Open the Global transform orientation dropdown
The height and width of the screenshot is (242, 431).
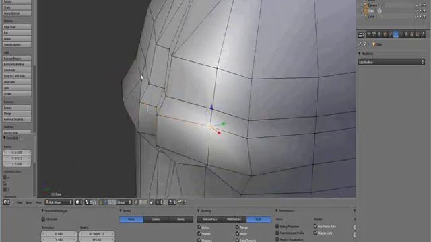click(x=124, y=202)
